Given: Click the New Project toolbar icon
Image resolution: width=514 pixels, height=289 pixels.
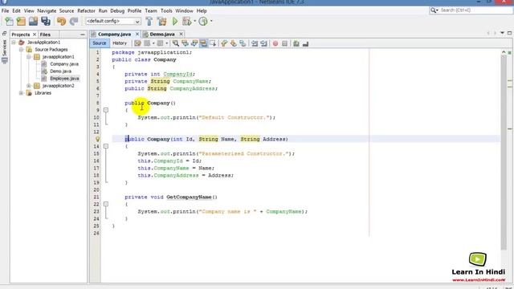Looking at the screenshot, I should tap(21, 22).
